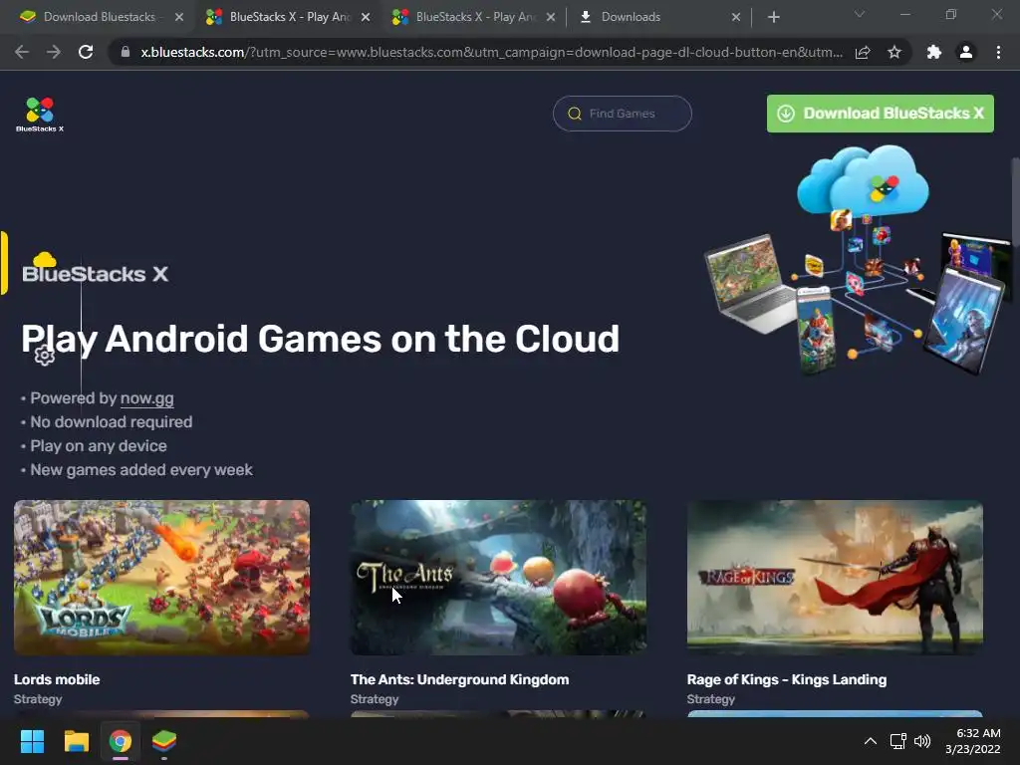Click the gear icon near headline
Screen dimensions: 1020x765
(x=44, y=356)
